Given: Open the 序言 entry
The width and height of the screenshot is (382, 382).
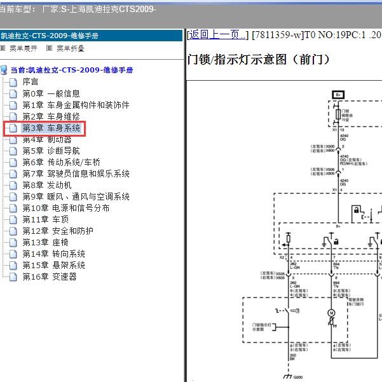Looking at the screenshot, I should [31, 81].
